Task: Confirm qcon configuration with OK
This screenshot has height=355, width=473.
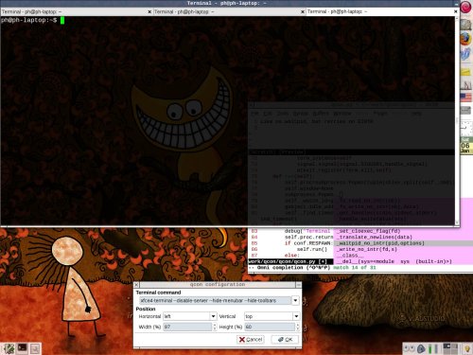Action: point(285,340)
